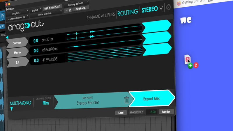Click the cyan export arrow for aed01a
The height and width of the screenshot is (131, 233).
pyautogui.click(x=157, y=26)
